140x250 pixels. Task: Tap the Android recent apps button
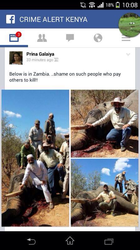coord(109,241)
